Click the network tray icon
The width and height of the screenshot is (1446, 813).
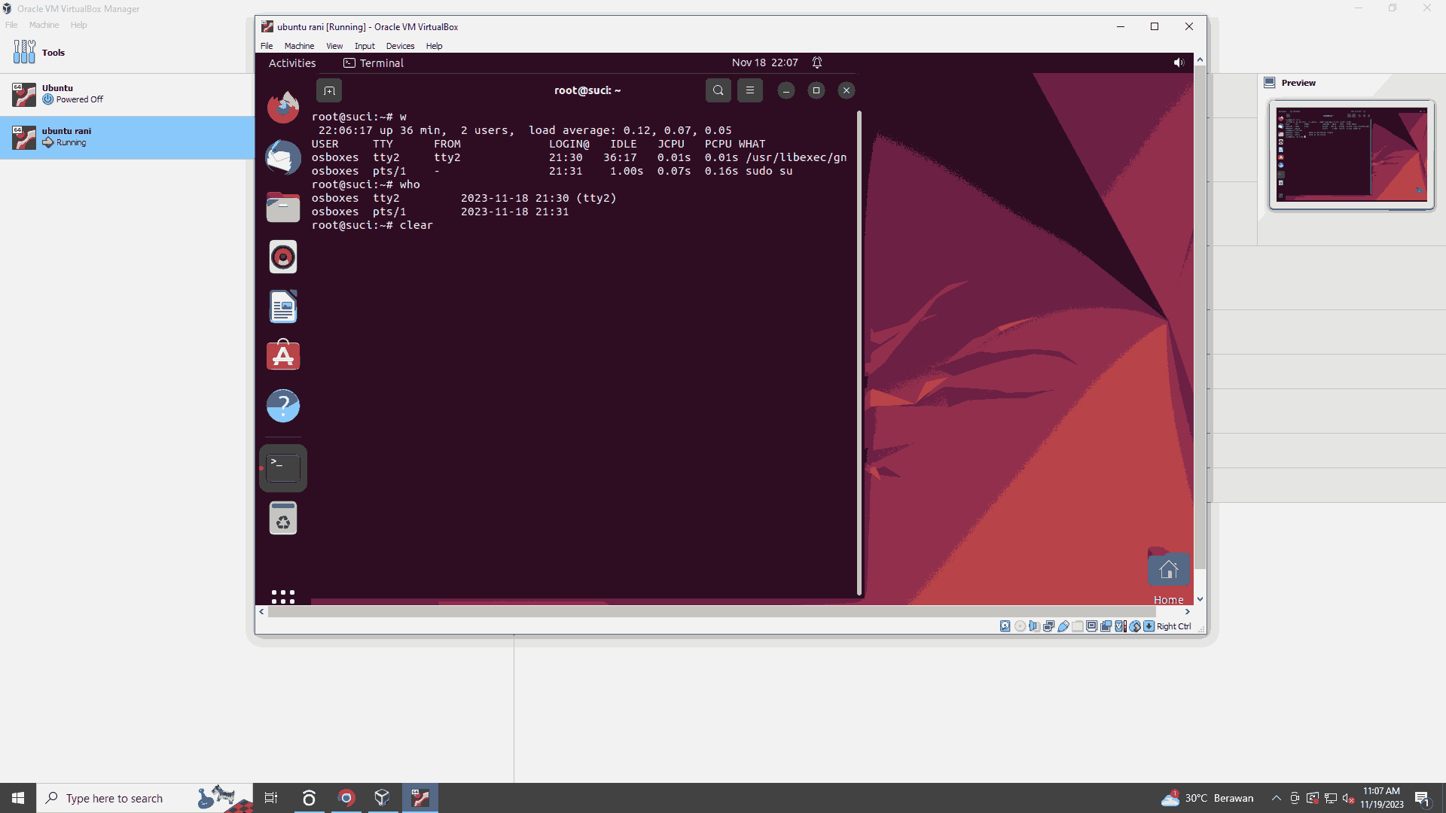1331,798
